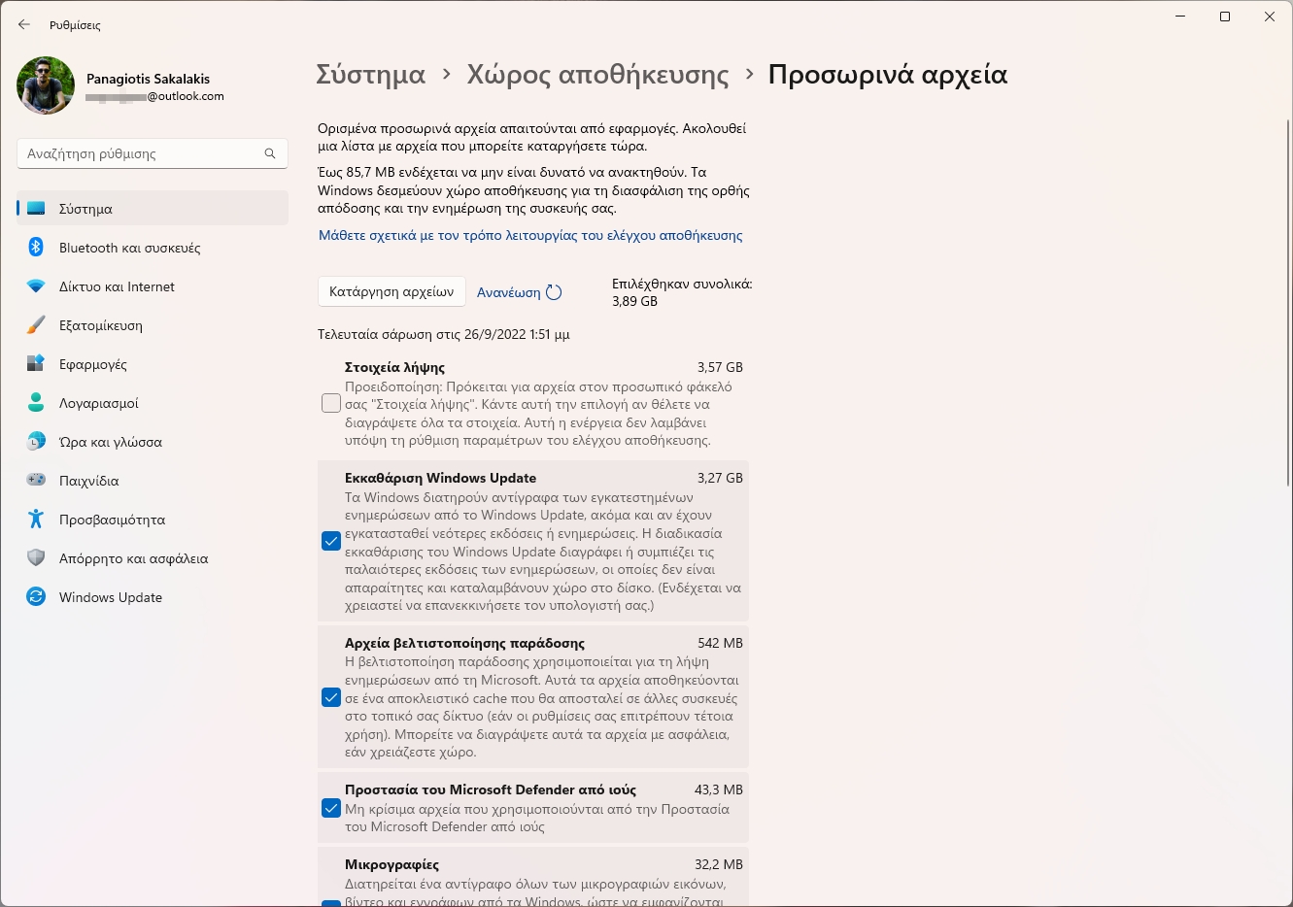1293x907 pixels.
Task: Click the Σύστημα monitor icon
Action: tap(35, 209)
